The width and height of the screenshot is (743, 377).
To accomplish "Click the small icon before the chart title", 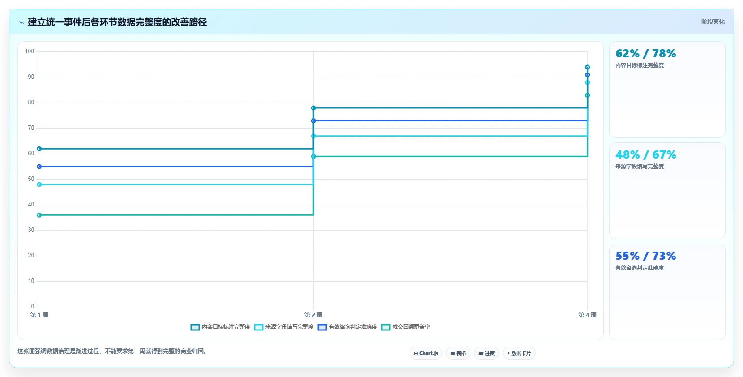I will tap(21, 22).
